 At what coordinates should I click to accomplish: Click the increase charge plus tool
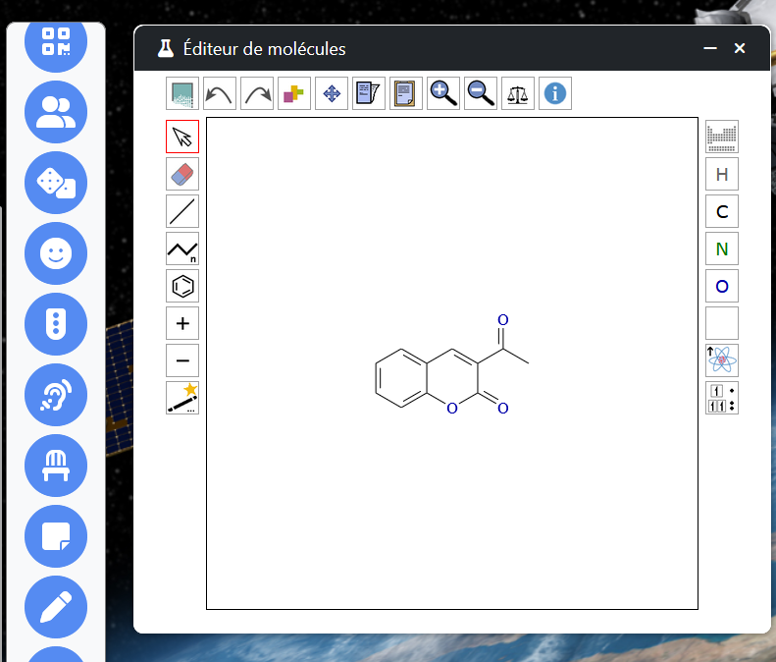coord(182,323)
